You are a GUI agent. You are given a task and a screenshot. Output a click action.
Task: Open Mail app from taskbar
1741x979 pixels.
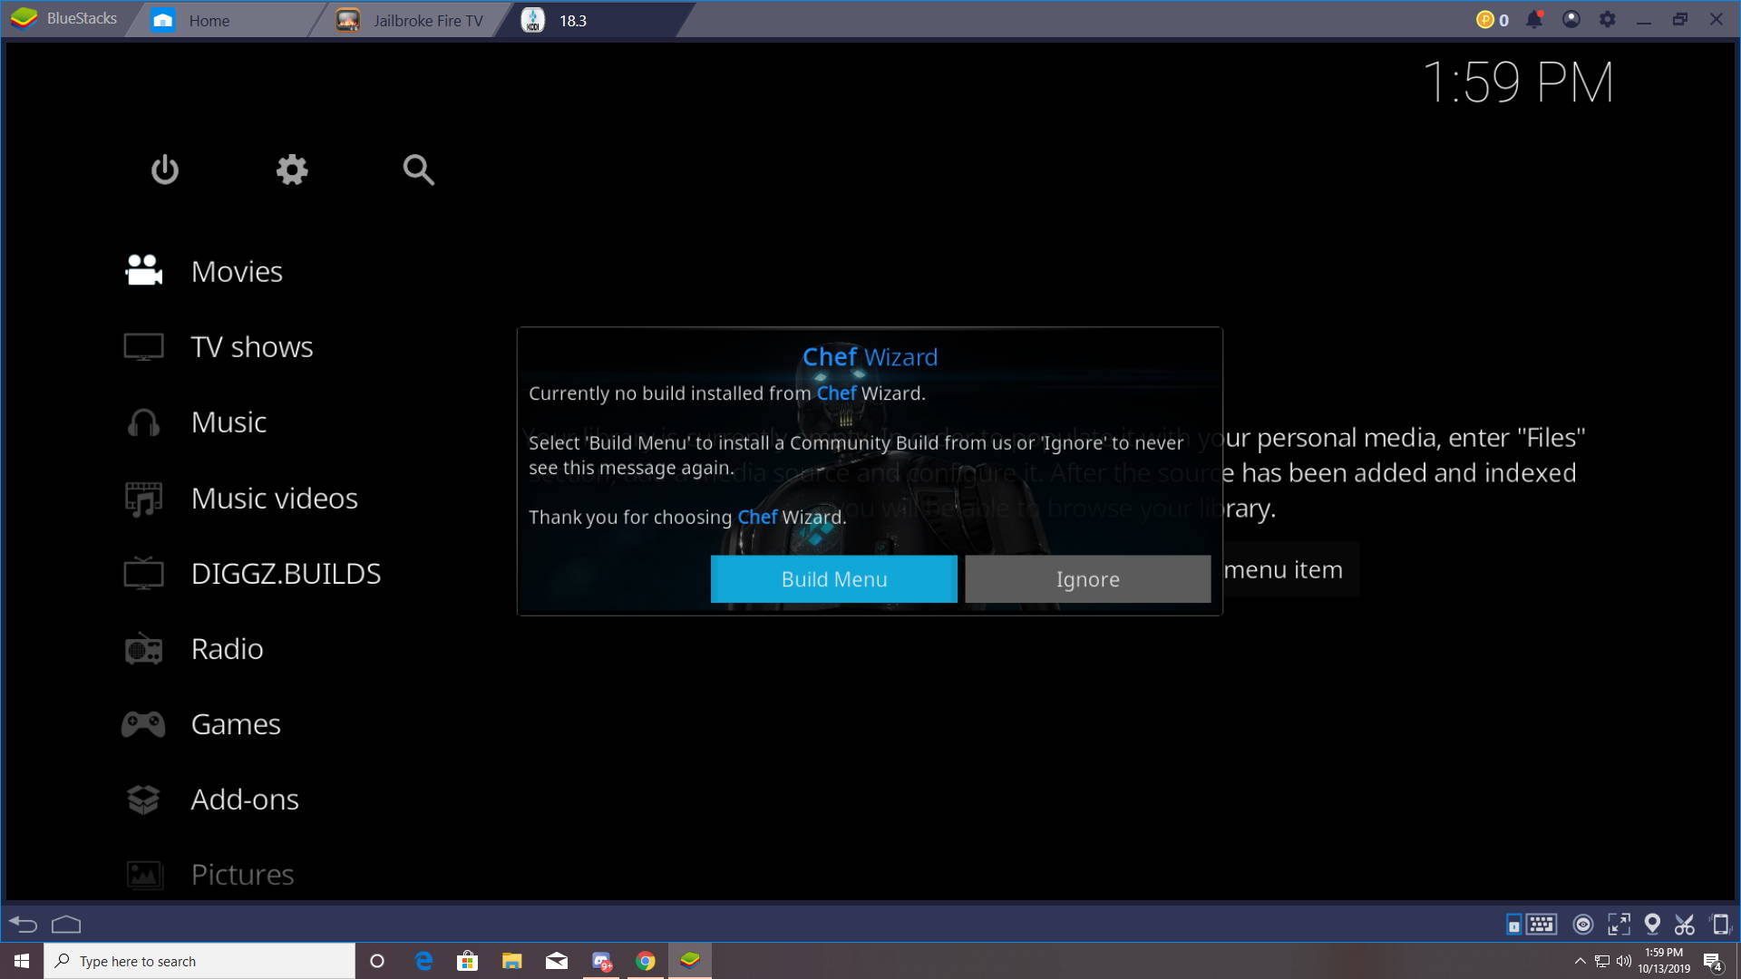557,961
